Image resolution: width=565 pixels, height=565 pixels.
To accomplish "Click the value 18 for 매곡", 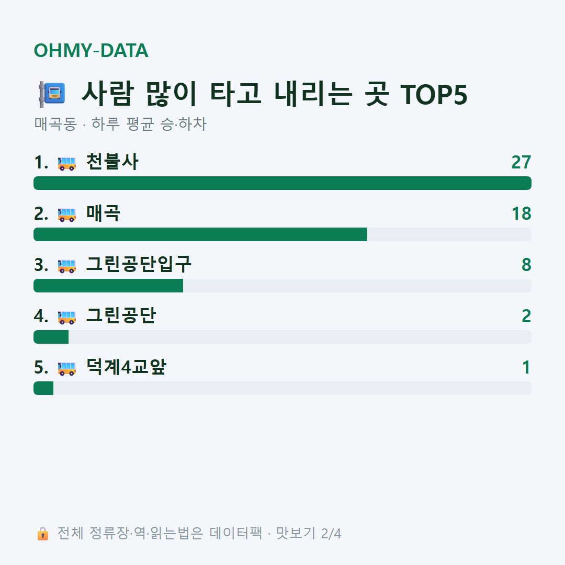I will [x=522, y=213].
